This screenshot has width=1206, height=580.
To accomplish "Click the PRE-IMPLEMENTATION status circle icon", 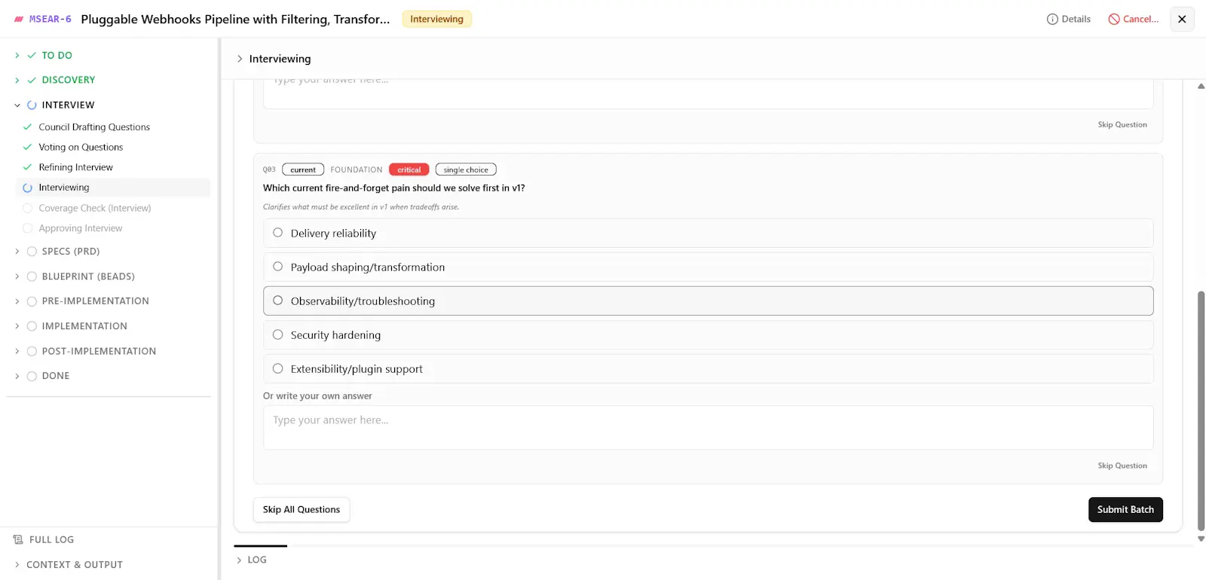I will pyautogui.click(x=32, y=301).
